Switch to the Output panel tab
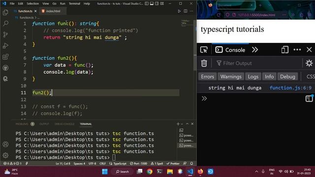 tap(44, 124)
